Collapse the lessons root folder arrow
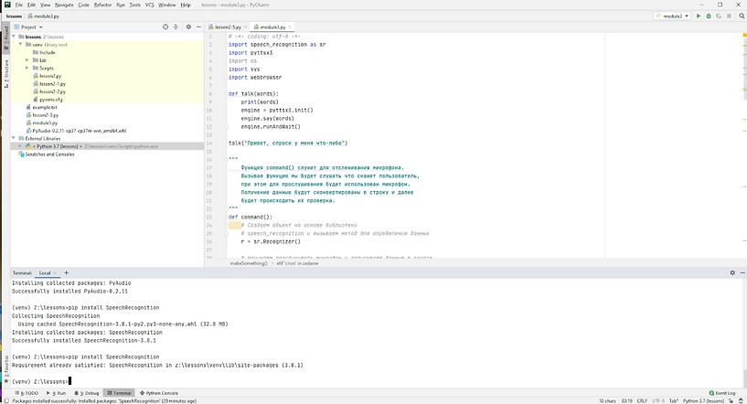Viewport: 747px width, 404px height. tap(14, 37)
